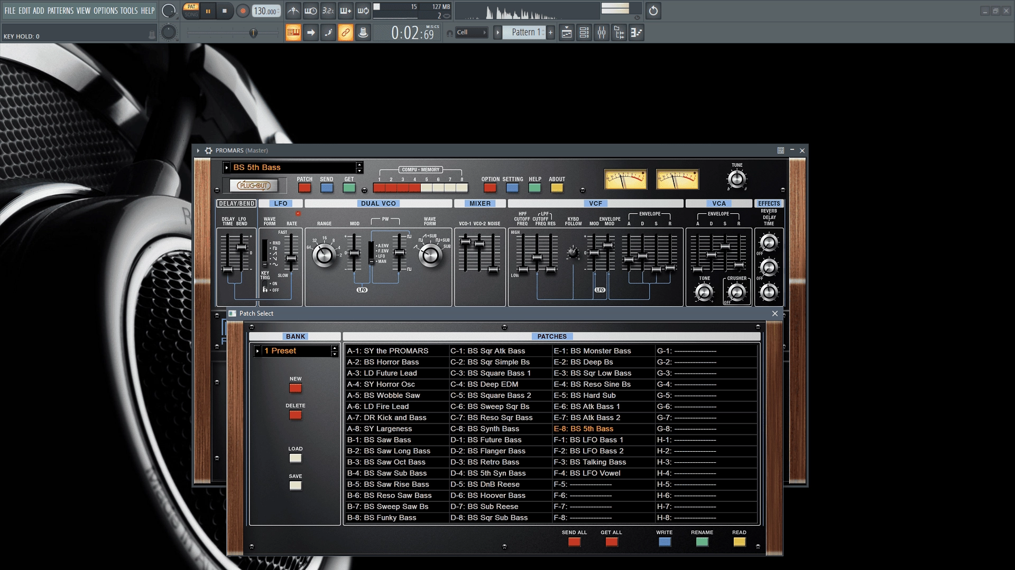Open the OPTIONS menu
This screenshot has height=570, width=1015.
click(x=106, y=11)
